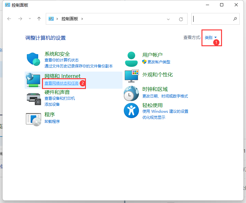Click the Programs disc icon

pyautogui.click(x=33, y=119)
